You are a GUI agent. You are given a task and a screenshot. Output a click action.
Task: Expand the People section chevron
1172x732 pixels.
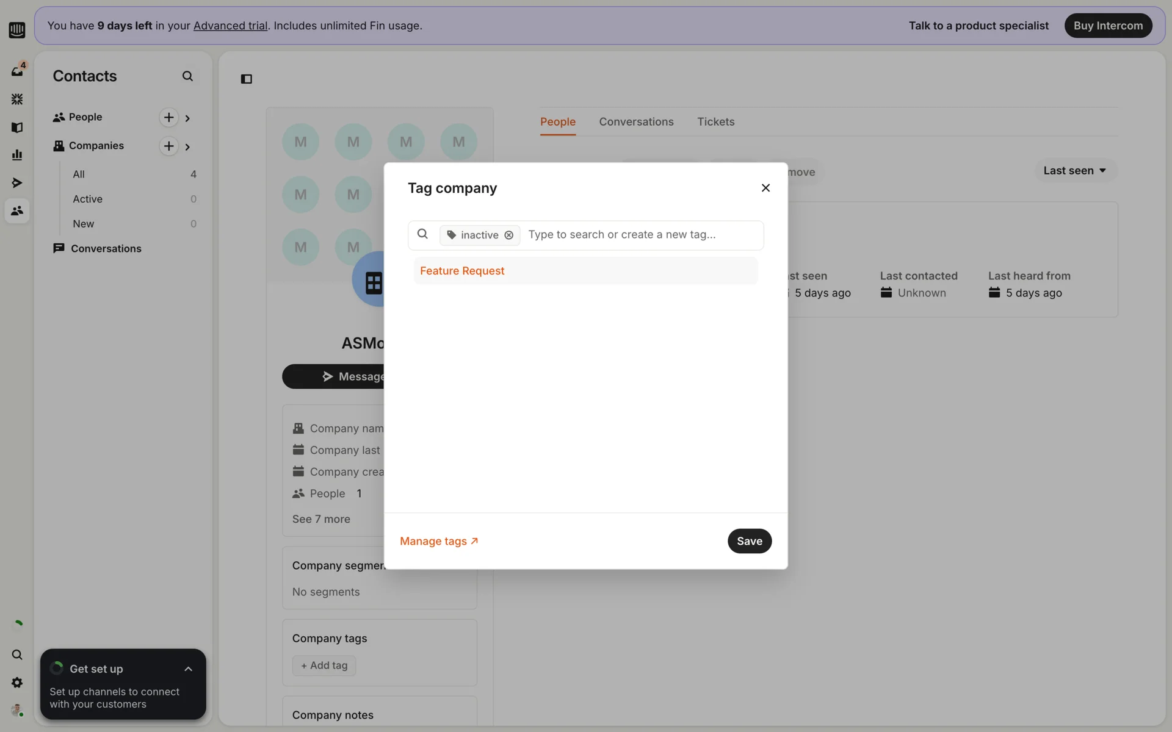point(187,118)
